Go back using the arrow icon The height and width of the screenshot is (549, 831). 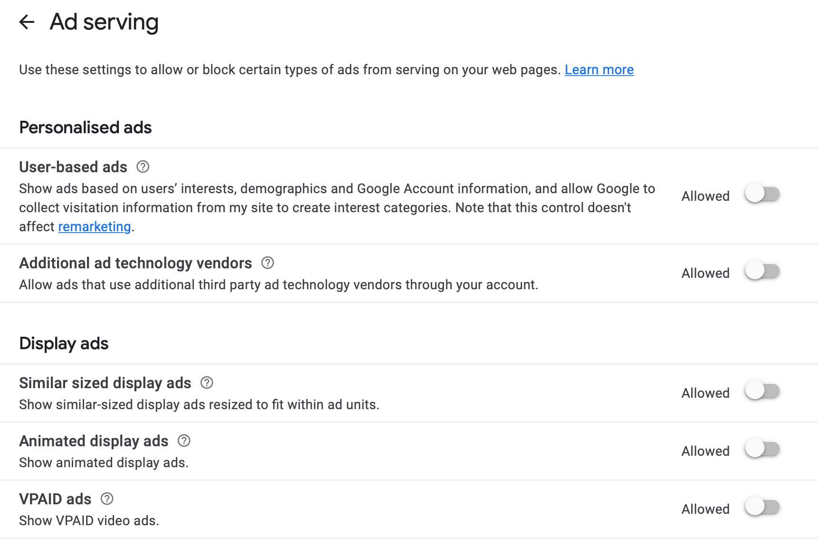pyautogui.click(x=27, y=22)
